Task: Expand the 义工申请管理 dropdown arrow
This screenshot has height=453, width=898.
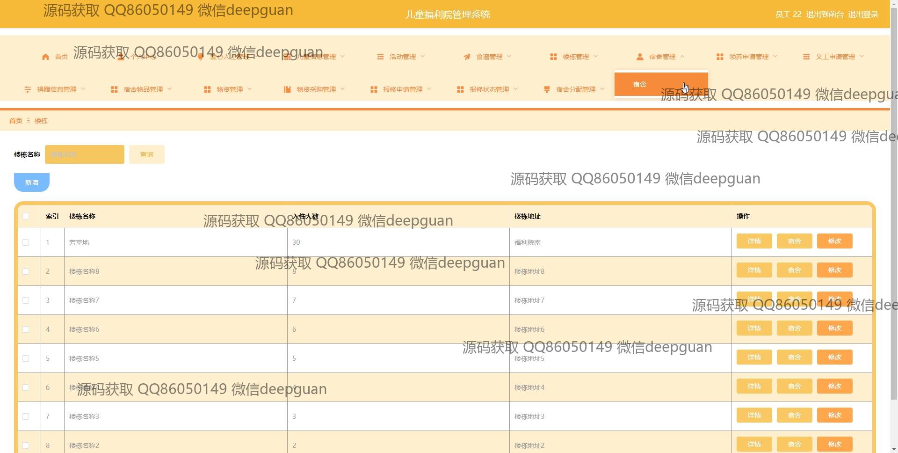Action: click(x=862, y=56)
